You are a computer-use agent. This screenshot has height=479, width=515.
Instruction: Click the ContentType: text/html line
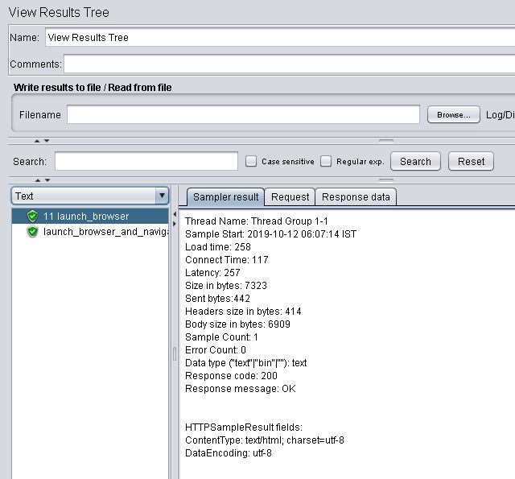point(265,440)
